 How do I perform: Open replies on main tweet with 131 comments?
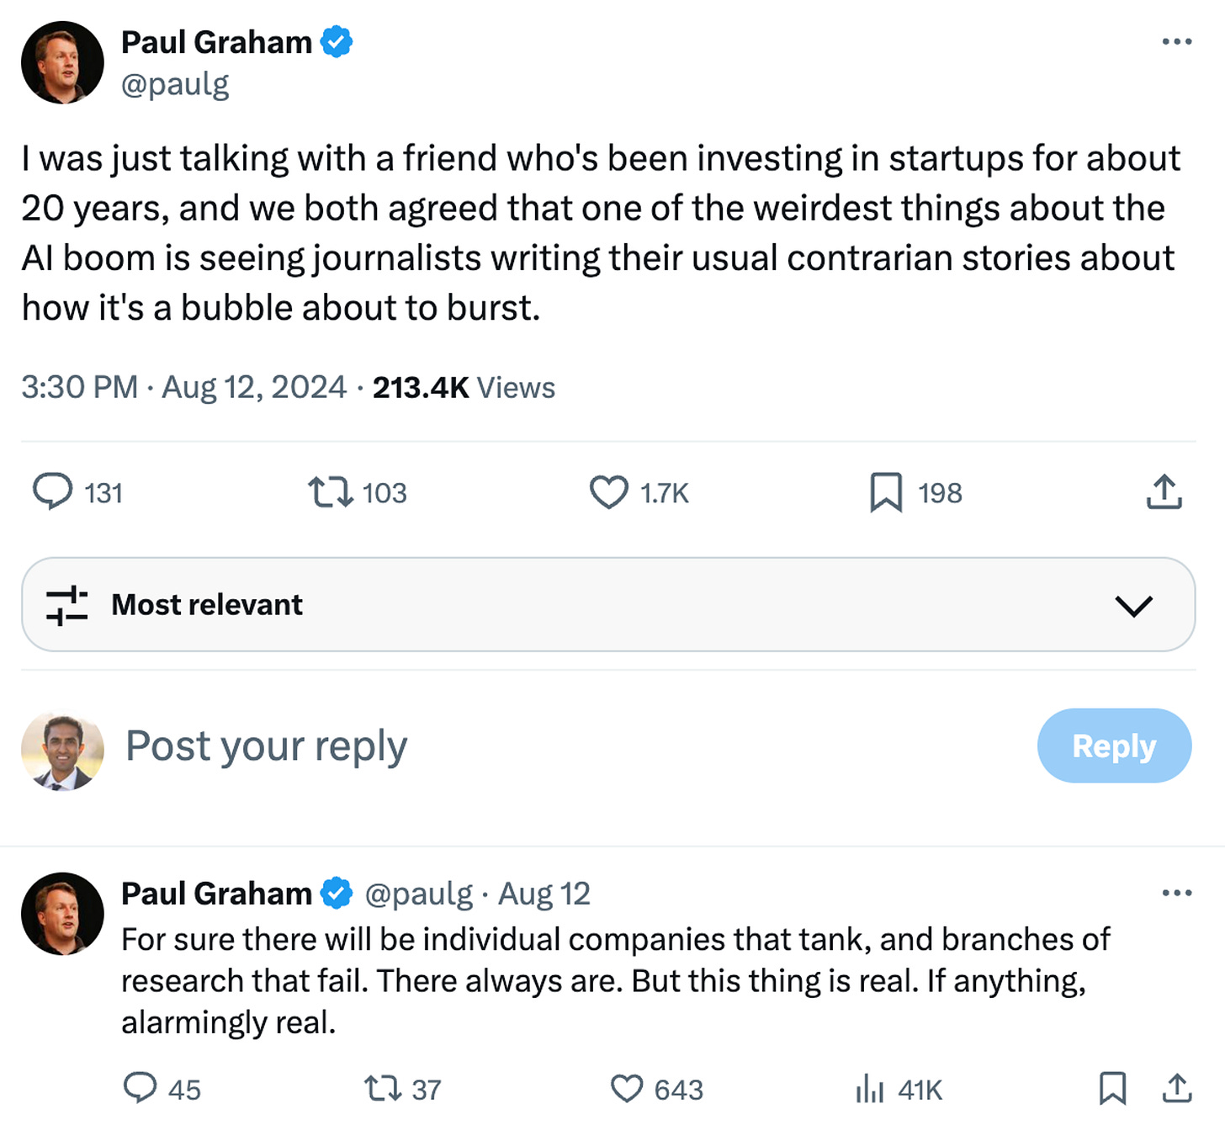(53, 491)
